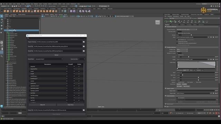
Task: Click the Output File path field
Action: 58,110
